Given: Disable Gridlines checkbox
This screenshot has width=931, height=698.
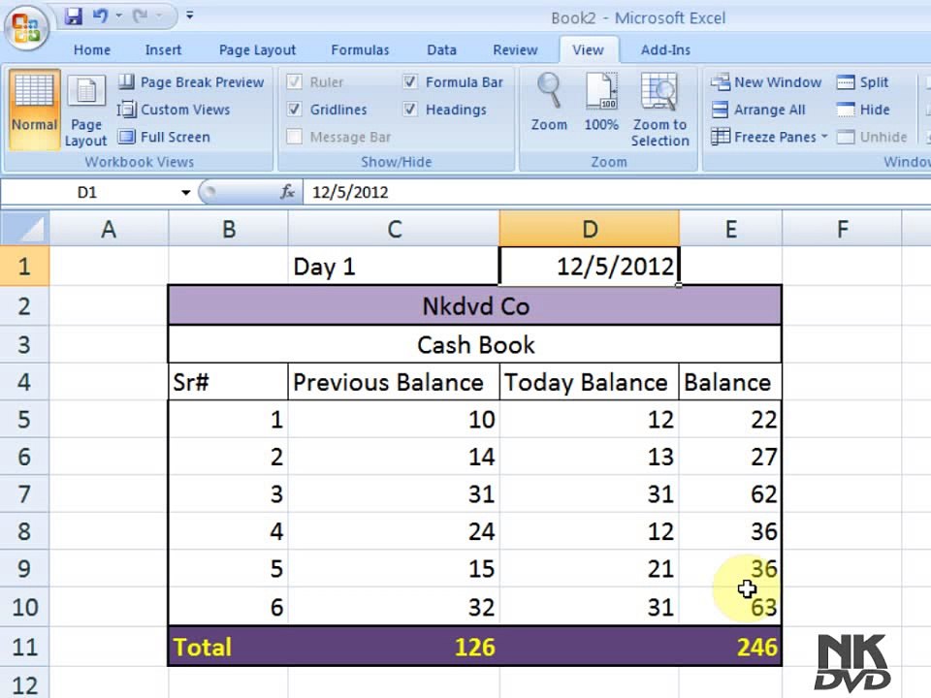Looking at the screenshot, I should click(294, 110).
